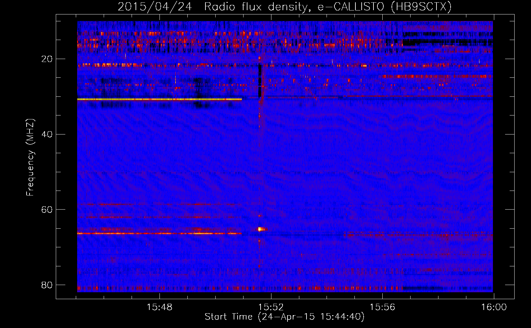
Task: Click the '80' frequency tick label
Action: click(x=47, y=284)
